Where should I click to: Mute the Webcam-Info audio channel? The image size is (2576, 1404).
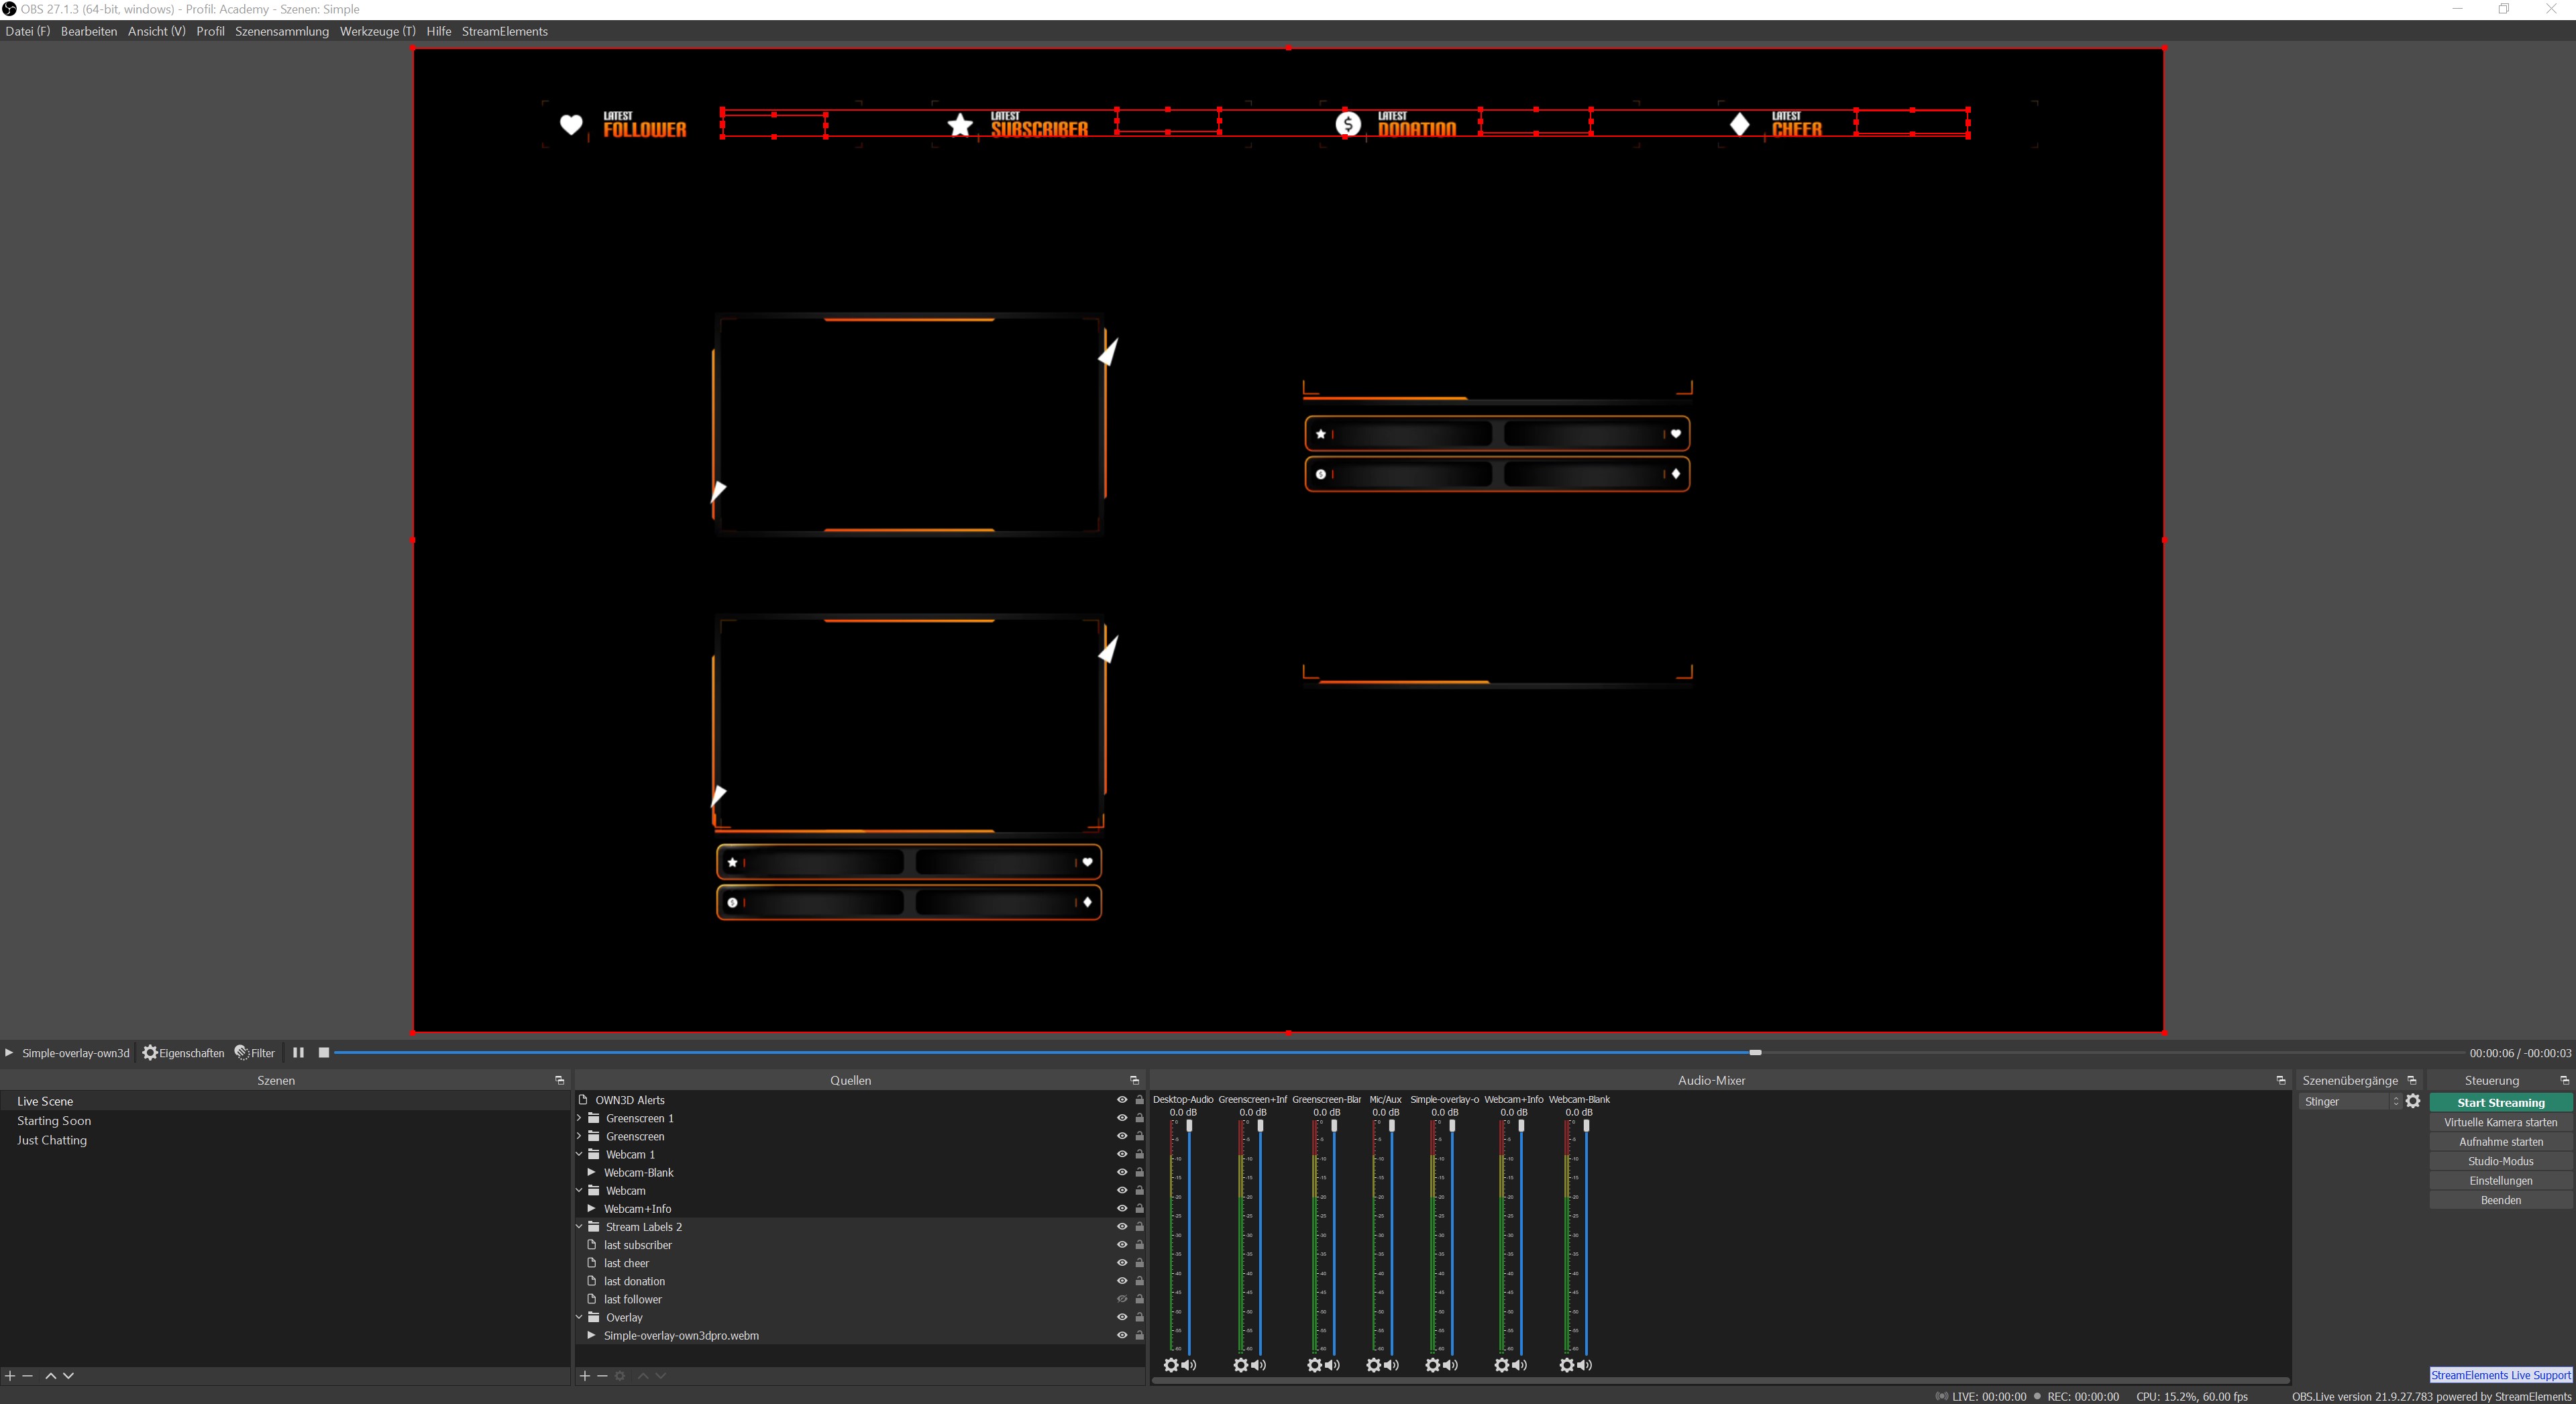click(1519, 1364)
